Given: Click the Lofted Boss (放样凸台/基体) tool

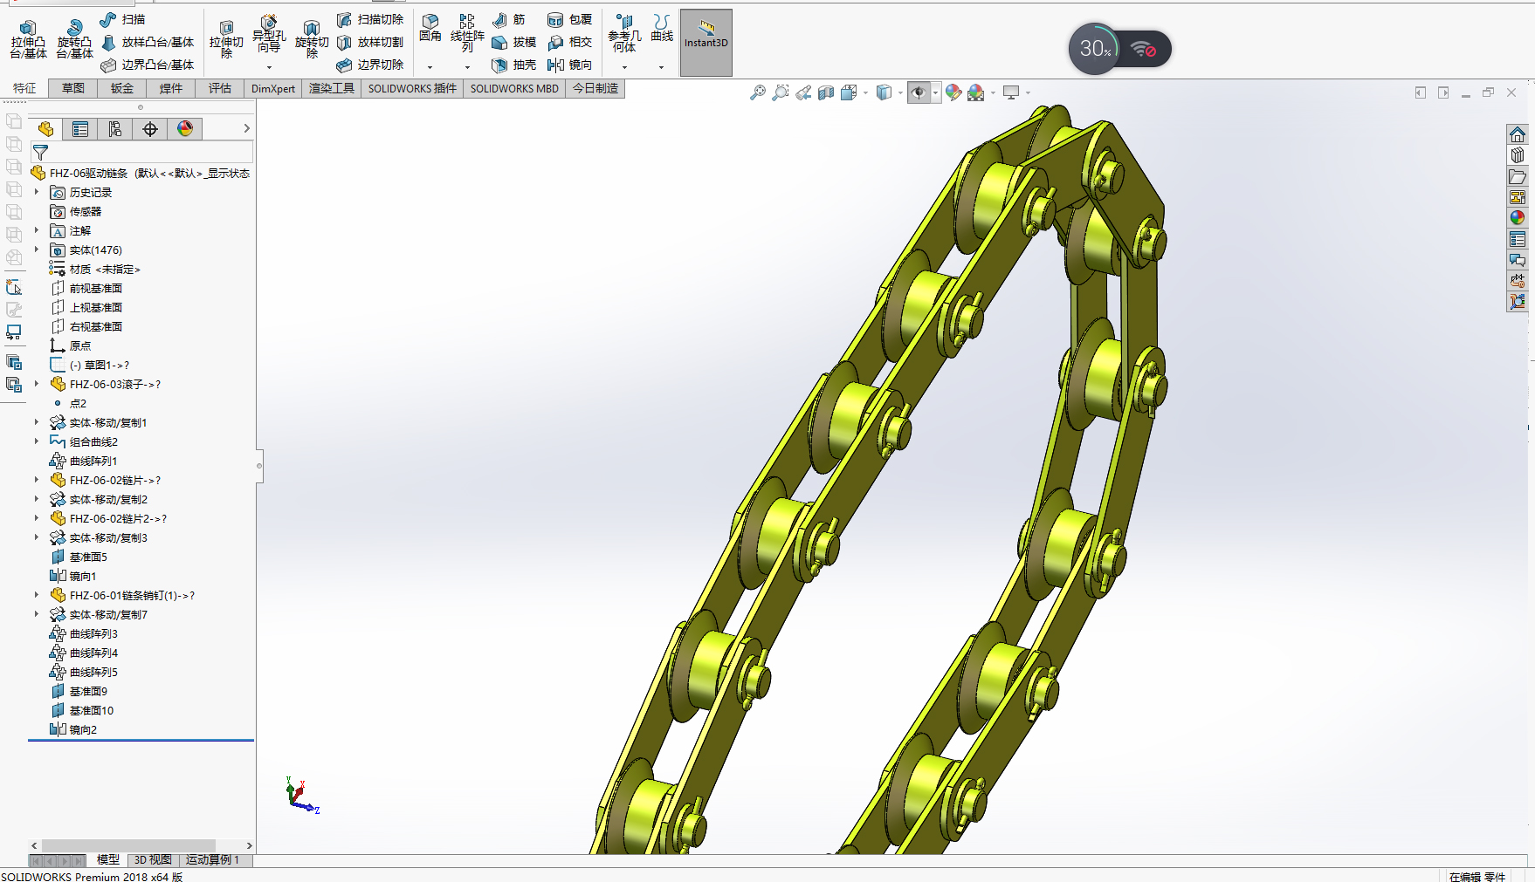Looking at the screenshot, I should [x=148, y=42].
